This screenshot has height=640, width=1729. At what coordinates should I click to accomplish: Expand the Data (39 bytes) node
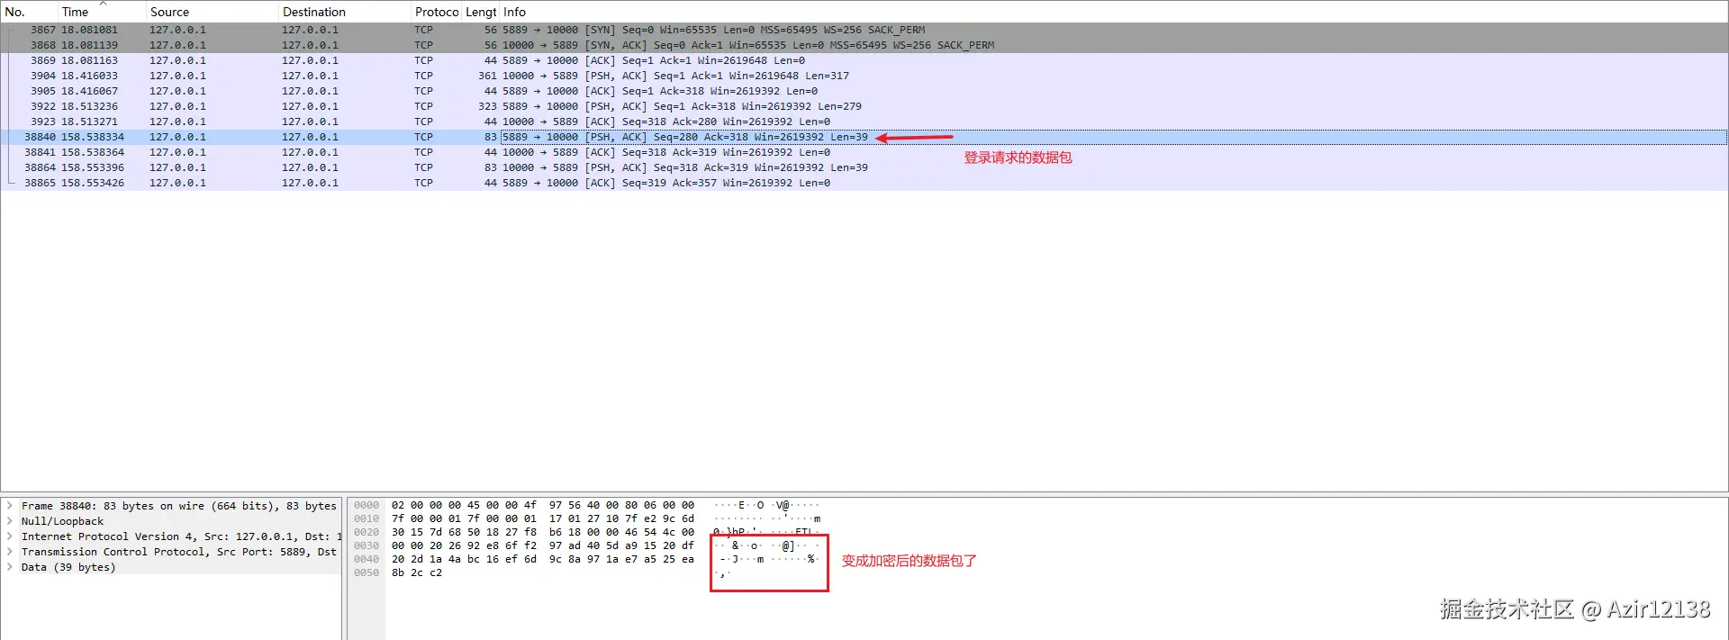pyautogui.click(x=10, y=567)
